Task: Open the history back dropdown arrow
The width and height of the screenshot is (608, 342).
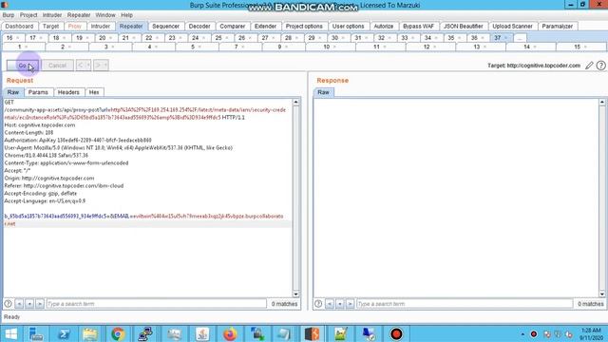Action: click(x=88, y=66)
